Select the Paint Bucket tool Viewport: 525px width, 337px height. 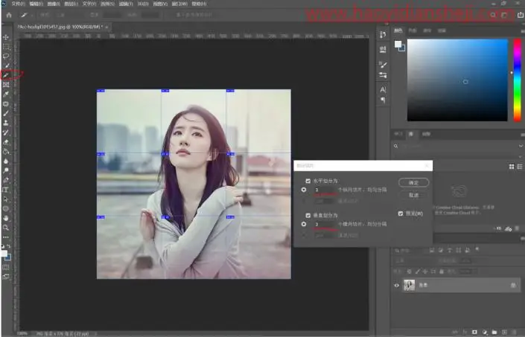6,152
